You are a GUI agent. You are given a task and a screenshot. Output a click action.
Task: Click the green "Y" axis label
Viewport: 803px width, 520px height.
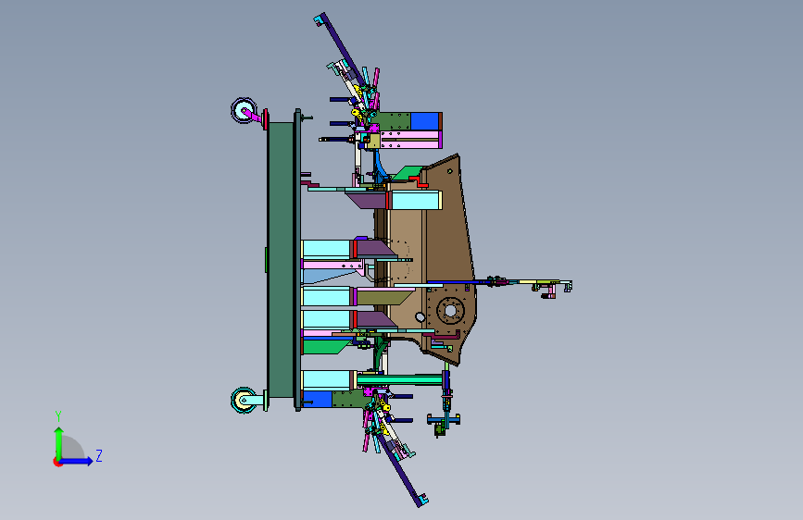57,416
